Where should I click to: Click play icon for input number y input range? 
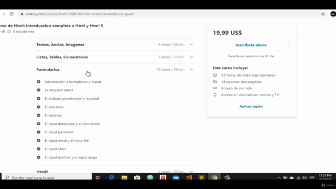pos(38,157)
